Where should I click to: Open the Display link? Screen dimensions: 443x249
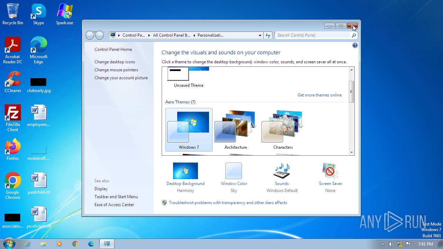click(101, 189)
